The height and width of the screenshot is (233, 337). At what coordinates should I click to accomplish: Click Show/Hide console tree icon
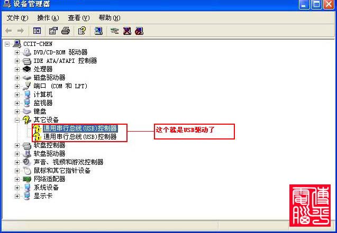click(37, 31)
